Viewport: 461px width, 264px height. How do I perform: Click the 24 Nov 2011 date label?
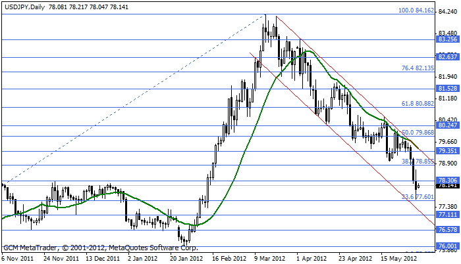click(x=61, y=259)
